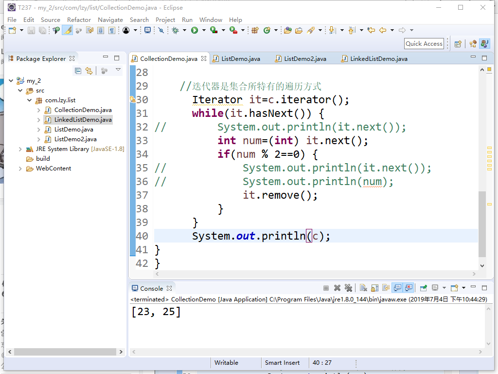Open the New wizard dropdown arrow
The height and width of the screenshot is (374, 498).
click(x=21, y=30)
